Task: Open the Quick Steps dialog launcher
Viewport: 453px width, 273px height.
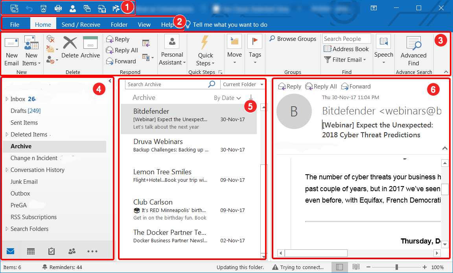Action: click(x=221, y=72)
